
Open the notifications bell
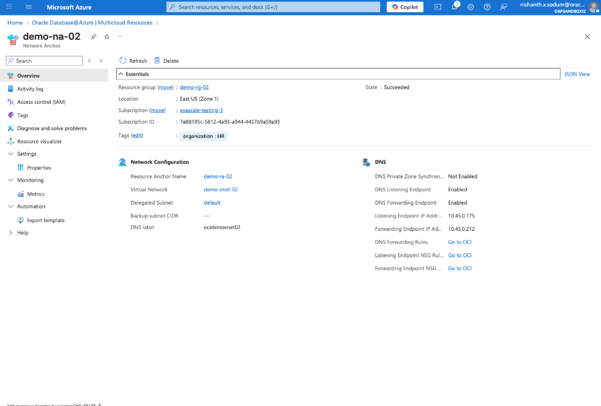(x=454, y=7)
